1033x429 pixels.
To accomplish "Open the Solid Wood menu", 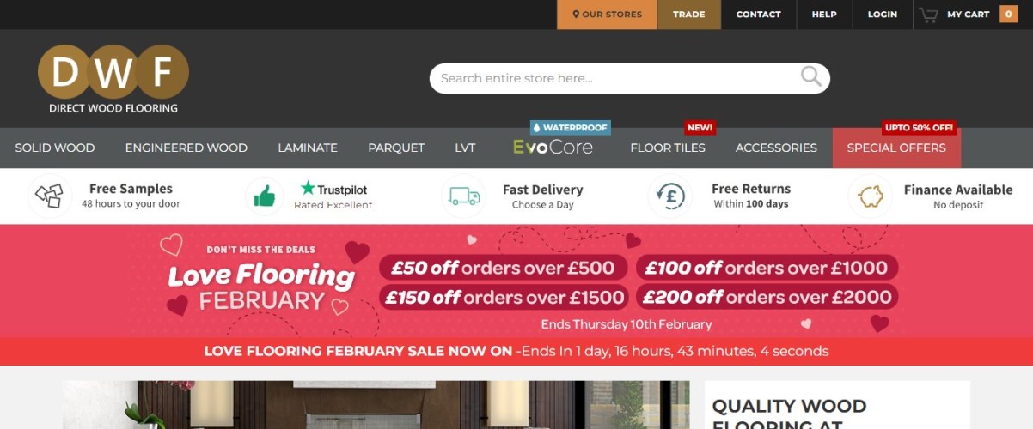I will click(55, 148).
